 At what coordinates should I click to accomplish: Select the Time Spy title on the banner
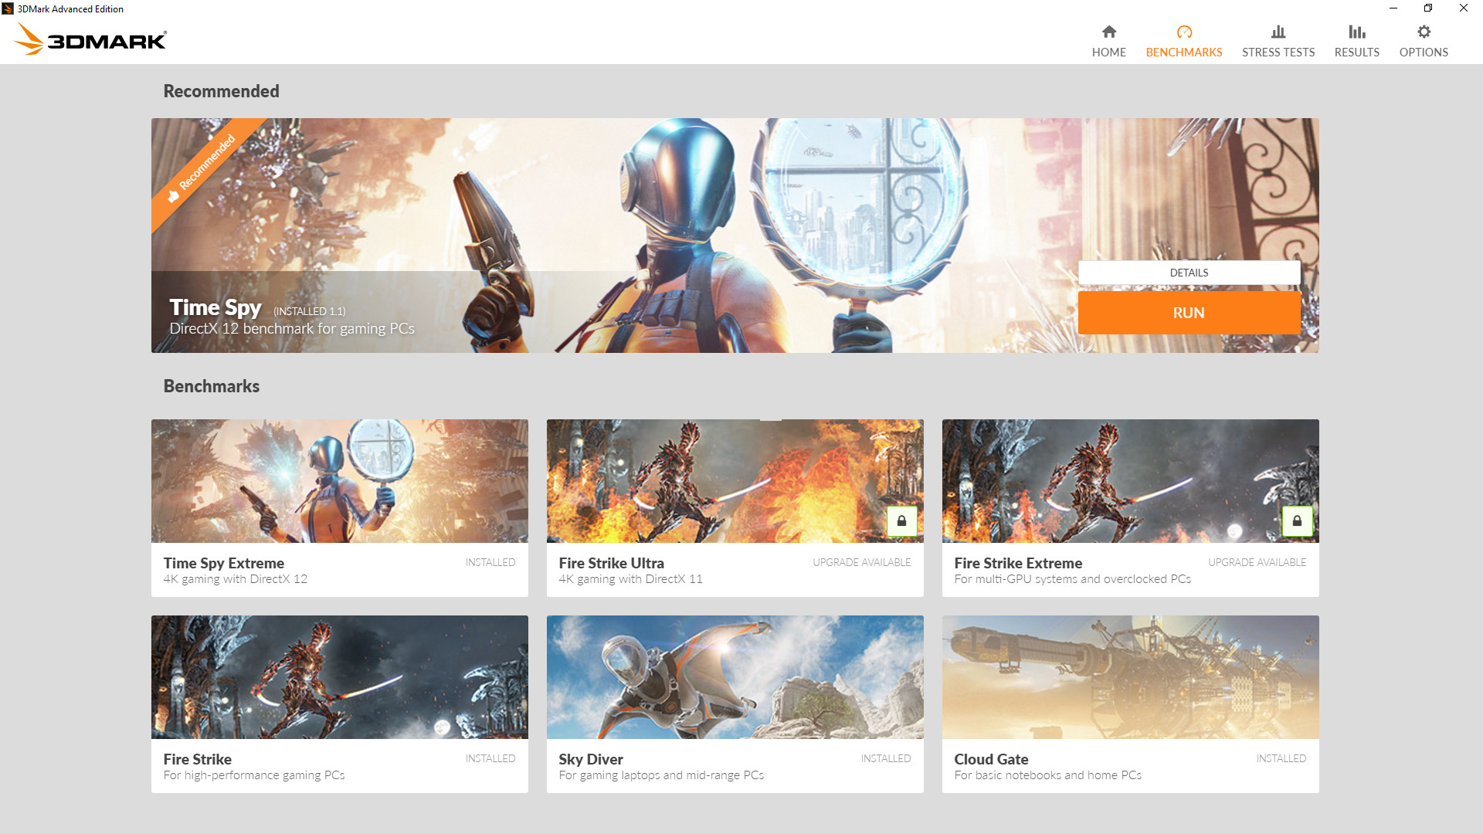coord(215,307)
